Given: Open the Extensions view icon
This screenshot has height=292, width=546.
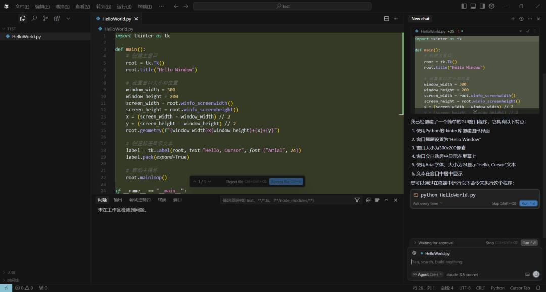Looking at the screenshot, I should 57,18.
